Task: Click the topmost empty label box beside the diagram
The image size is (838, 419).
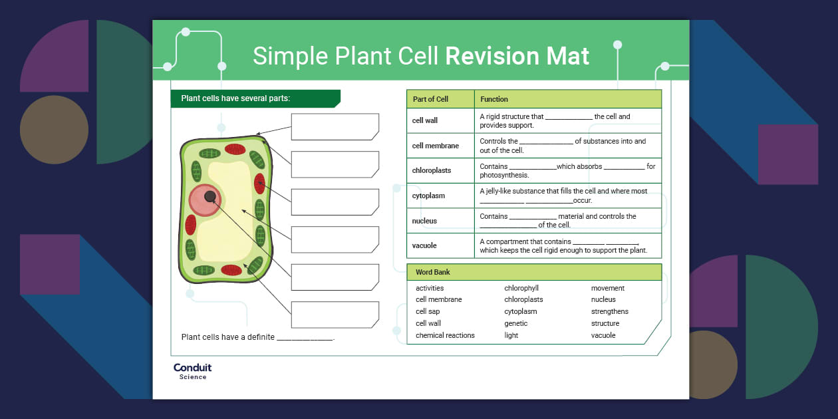Action: pos(335,126)
